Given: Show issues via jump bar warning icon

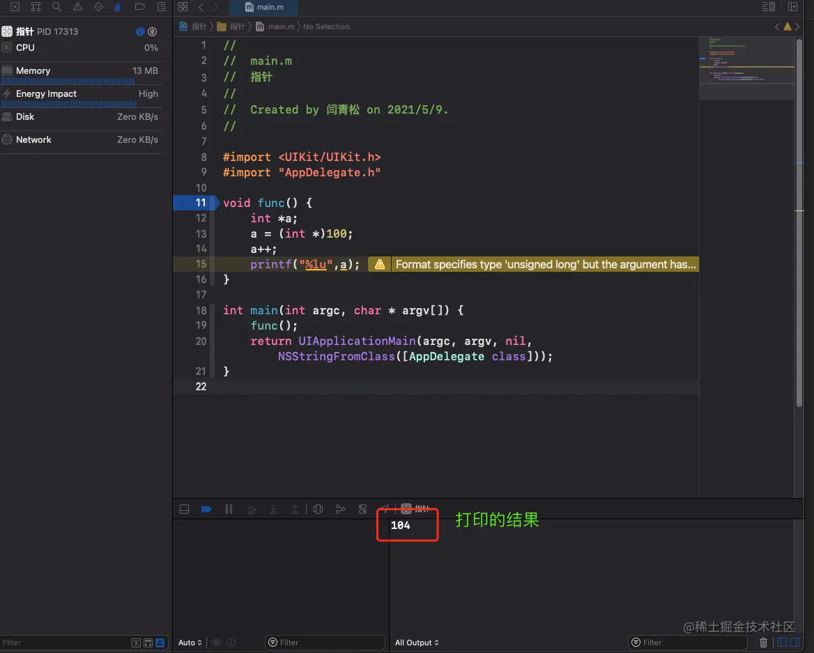Looking at the screenshot, I should point(788,26).
